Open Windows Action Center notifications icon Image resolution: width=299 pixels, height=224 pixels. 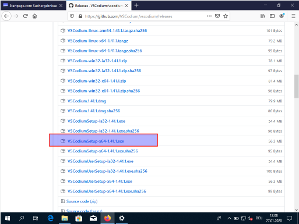pyautogui.click(x=289, y=218)
